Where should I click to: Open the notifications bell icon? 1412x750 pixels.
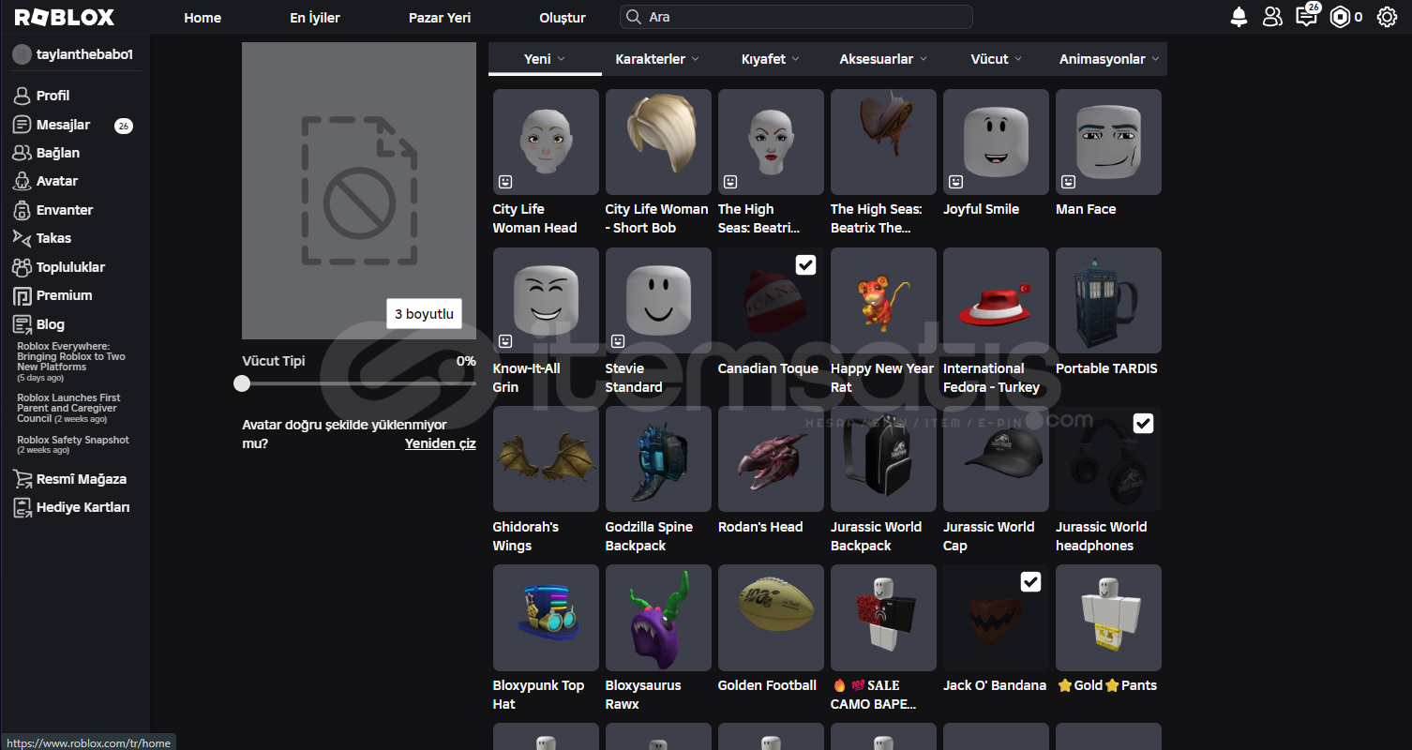[1239, 17]
